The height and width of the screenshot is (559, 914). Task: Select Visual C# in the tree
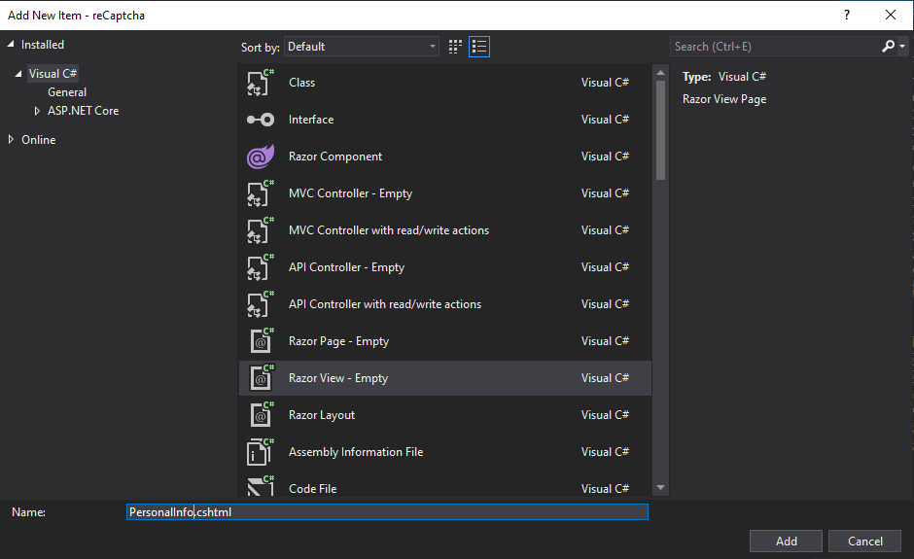click(x=53, y=74)
